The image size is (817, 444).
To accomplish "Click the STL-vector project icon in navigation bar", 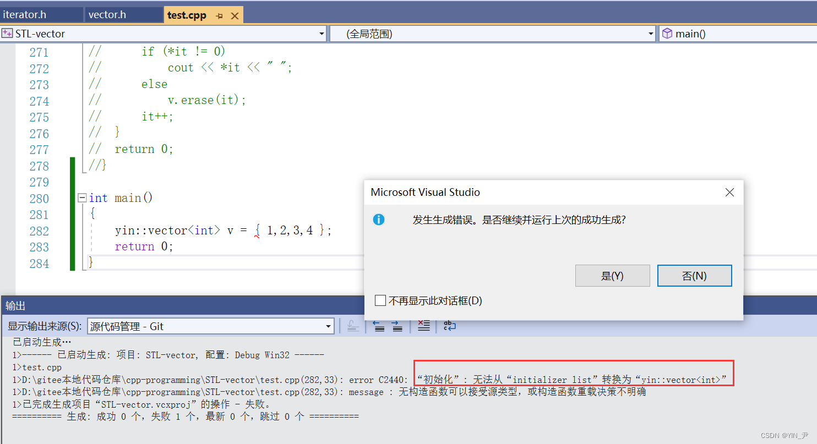I will [8, 34].
